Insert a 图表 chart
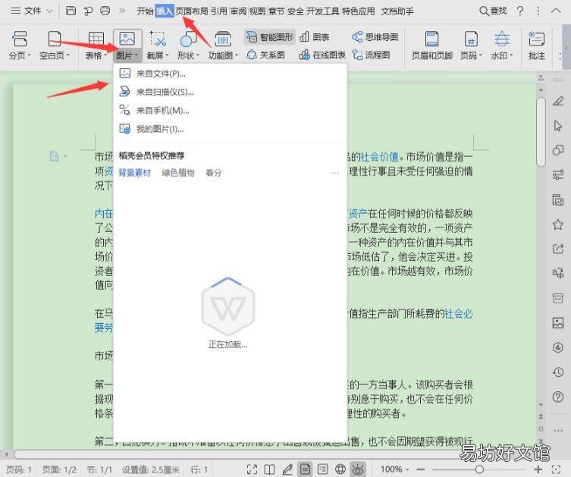Screen dimensions: 571x477 click(x=314, y=36)
